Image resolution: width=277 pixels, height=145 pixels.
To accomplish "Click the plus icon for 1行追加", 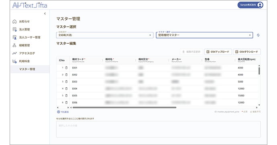I will pos(59,112).
